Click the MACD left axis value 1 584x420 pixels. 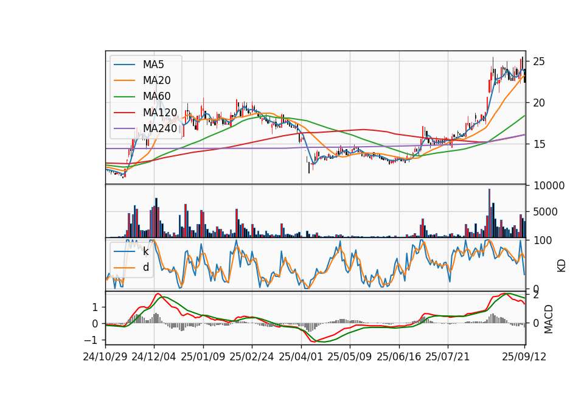[x=95, y=307]
